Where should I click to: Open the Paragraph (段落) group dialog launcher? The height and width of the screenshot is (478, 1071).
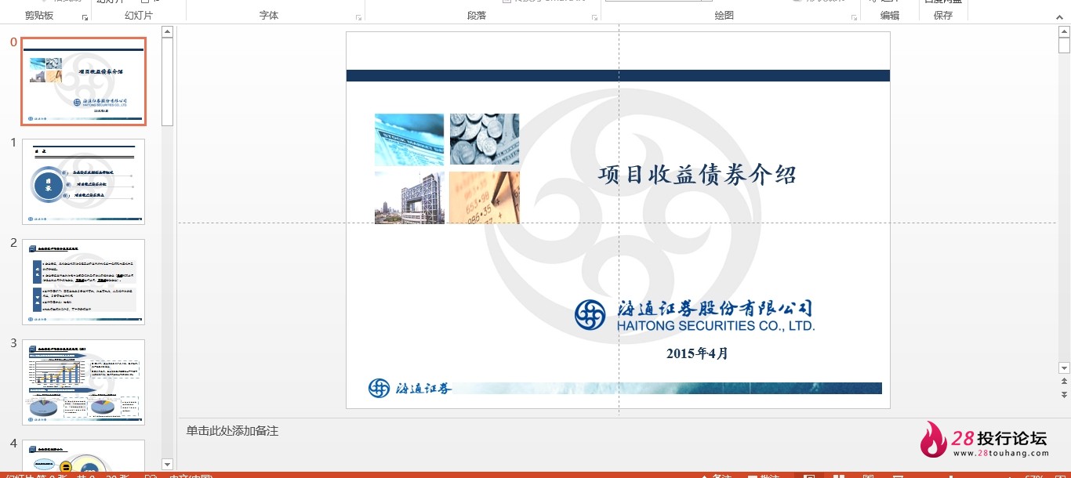click(x=595, y=16)
